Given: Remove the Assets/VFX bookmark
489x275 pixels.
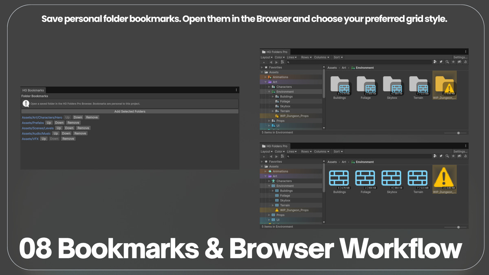Looking at the screenshot, I should 68,139.
